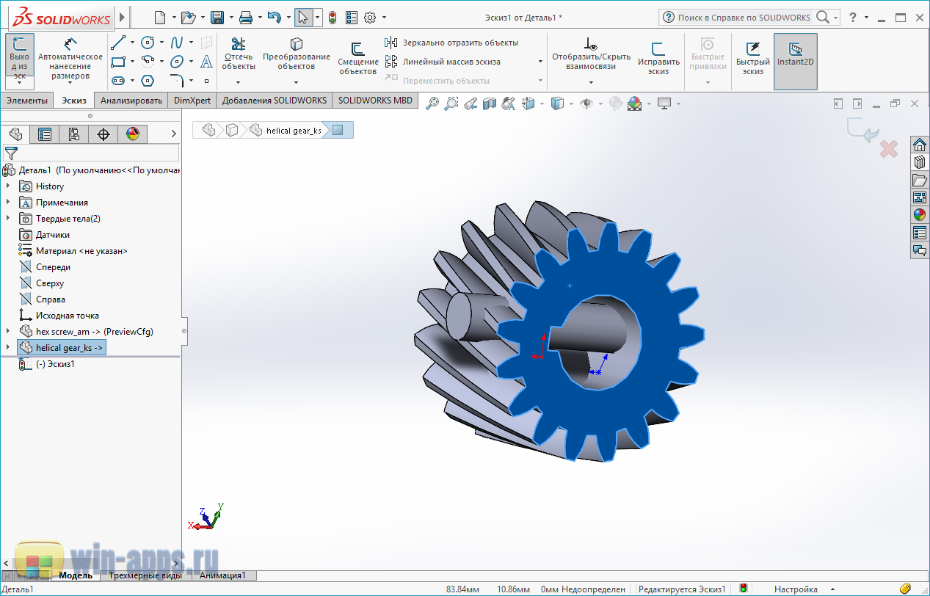The image size is (930, 596).
Task: Expand Твердые тела(2) tree node
Action: pyautogui.click(x=9, y=219)
